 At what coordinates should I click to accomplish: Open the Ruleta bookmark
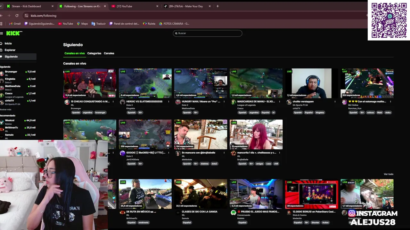[x=149, y=24]
